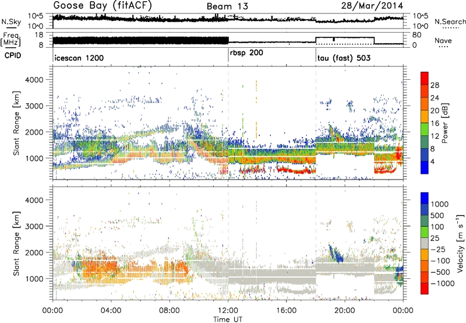Image resolution: width=466 pixels, height=323 pixels.
Task: Click the 'Beam 13' label
Action: coord(227,6)
